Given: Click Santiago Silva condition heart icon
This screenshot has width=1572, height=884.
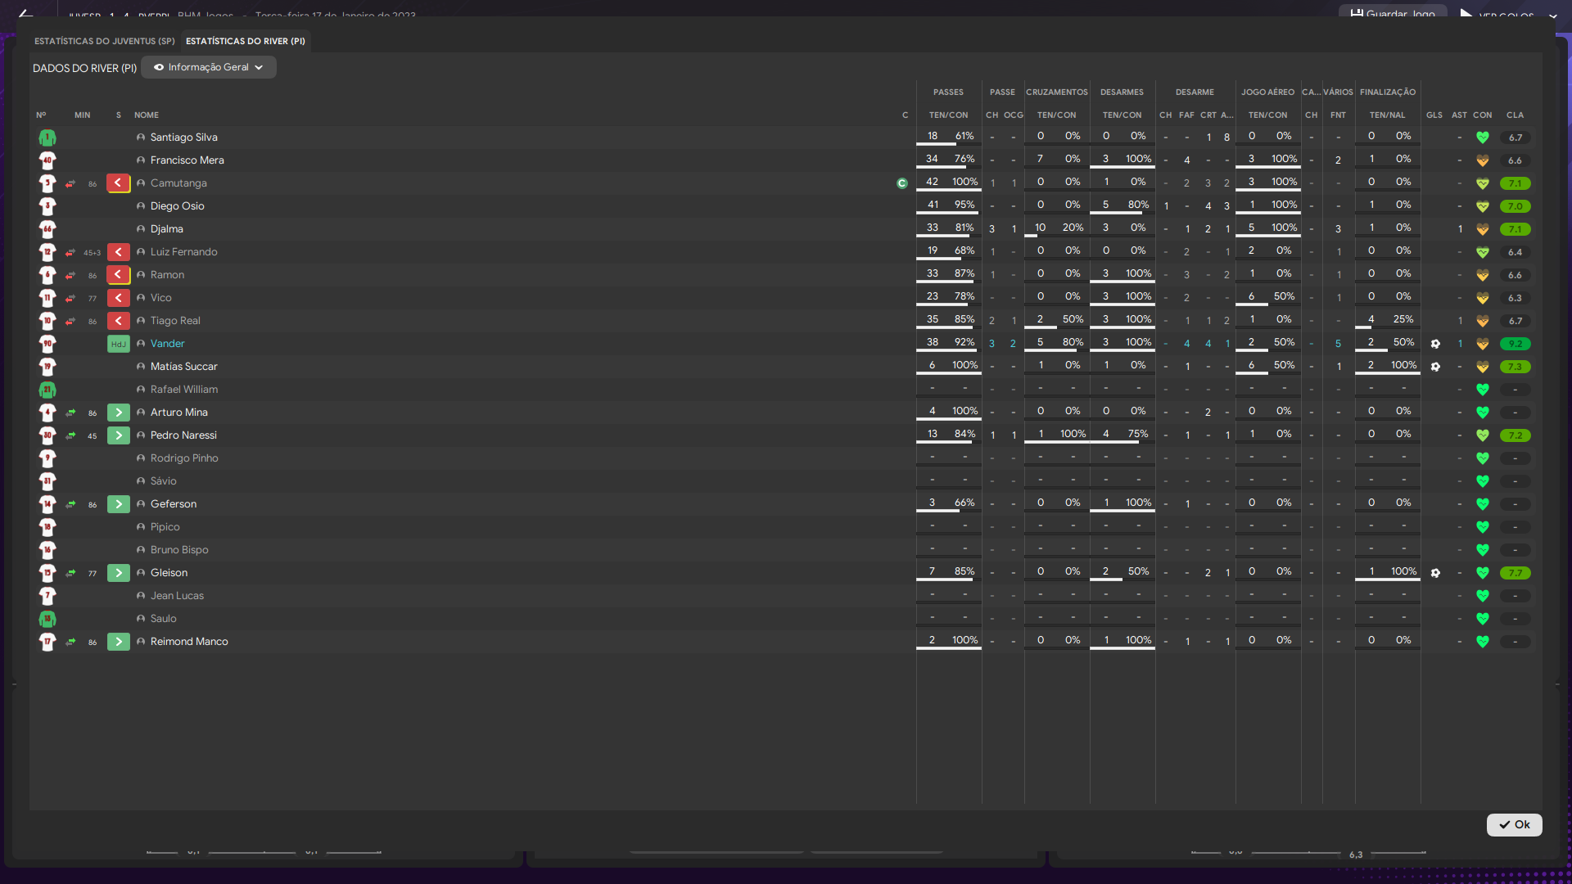Looking at the screenshot, I should (1482, 138).
